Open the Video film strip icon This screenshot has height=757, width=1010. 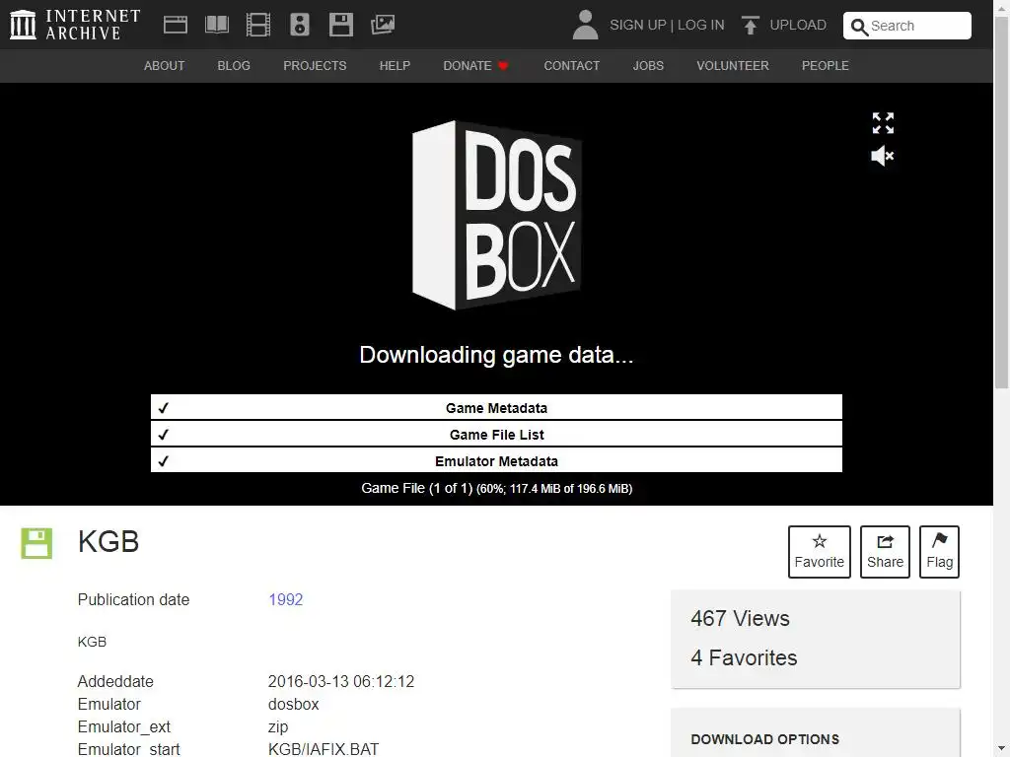point(258,25)
